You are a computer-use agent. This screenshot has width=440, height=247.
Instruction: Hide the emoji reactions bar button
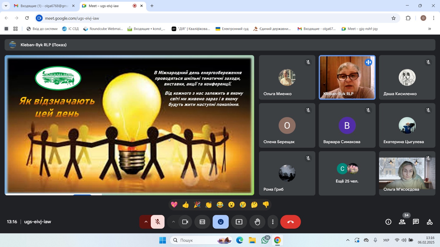click(221, 222)
